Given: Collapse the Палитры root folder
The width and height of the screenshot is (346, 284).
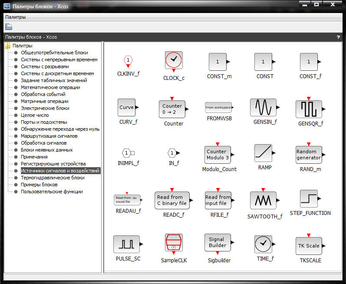Looking at the screenshot, I should pos(8,46).
